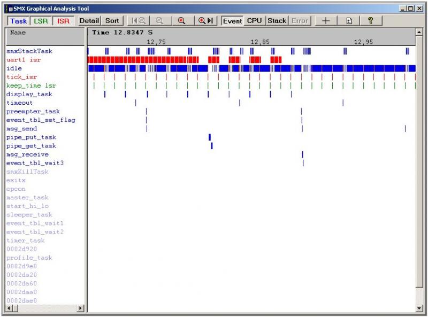Screen dimensions: 428x317
Task: Select tick_isr in the name list
Action: tap(21, 77)
